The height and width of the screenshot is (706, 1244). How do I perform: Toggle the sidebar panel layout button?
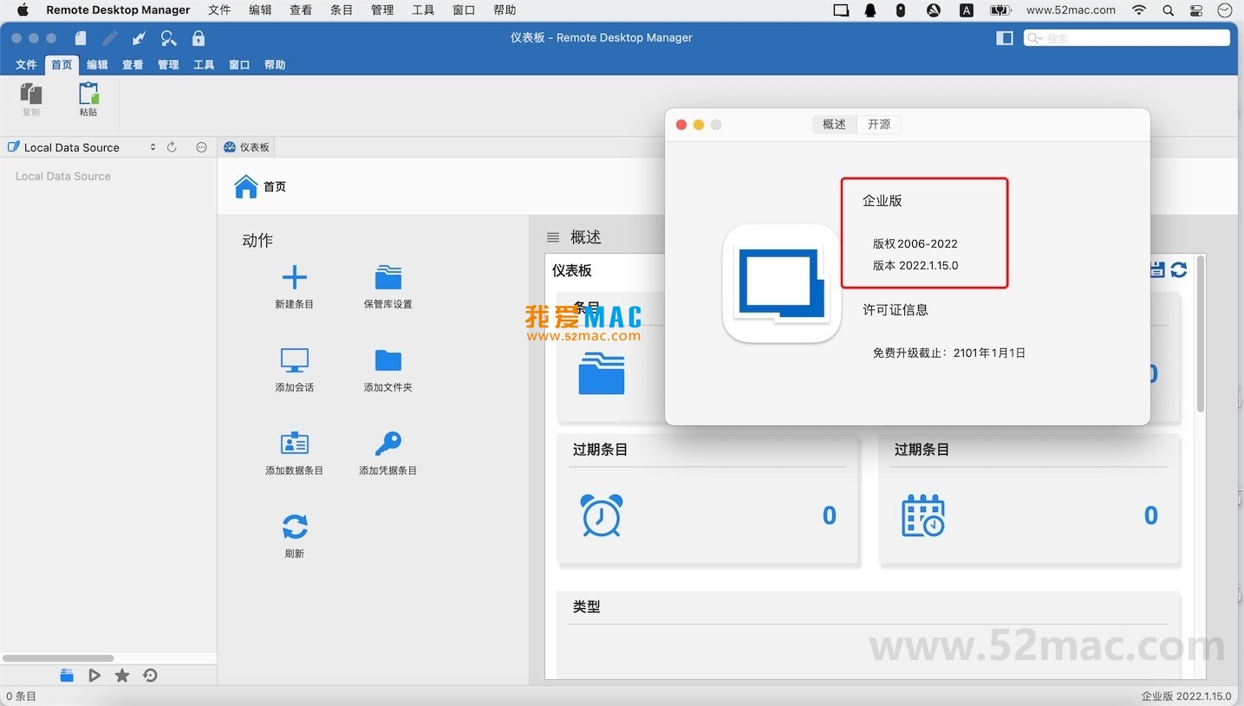point(1005,38)
